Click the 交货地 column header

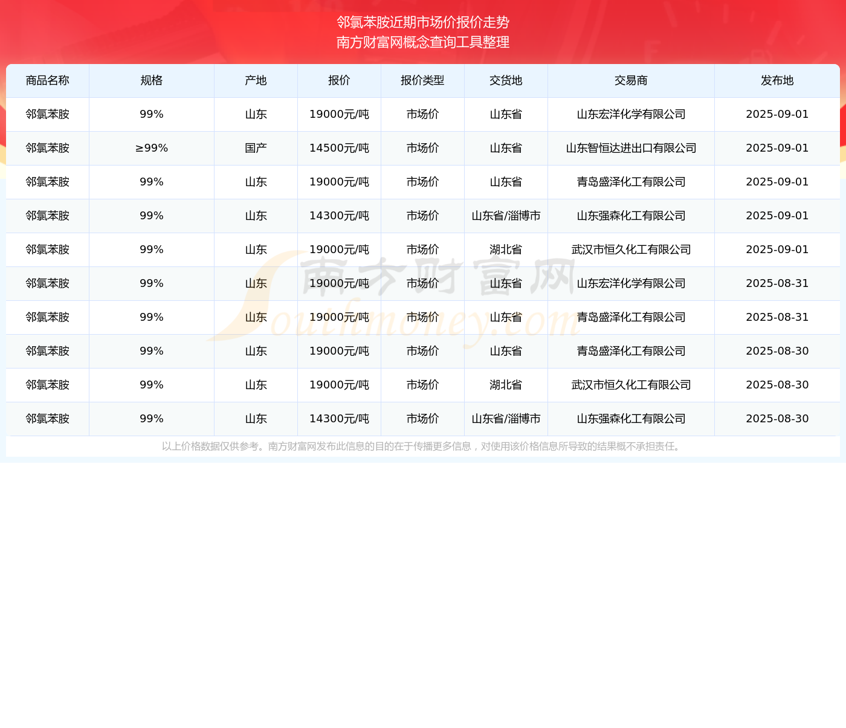coord(506,80)
